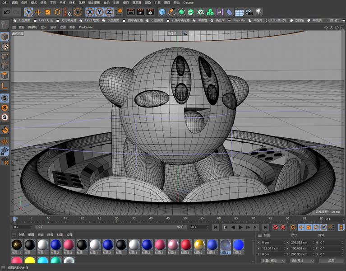
Task: Open Render Settings gear clapperboard
Action: [x=150, y=12]
